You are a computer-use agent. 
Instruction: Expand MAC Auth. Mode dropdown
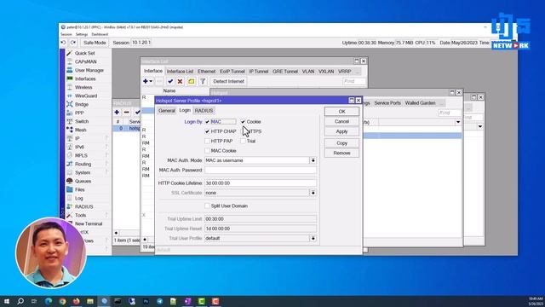313,160
